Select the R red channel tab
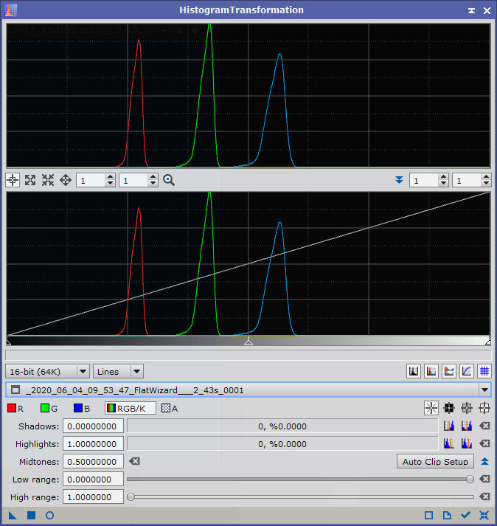The height and width of the screenshot is (526, 497). 15,408
